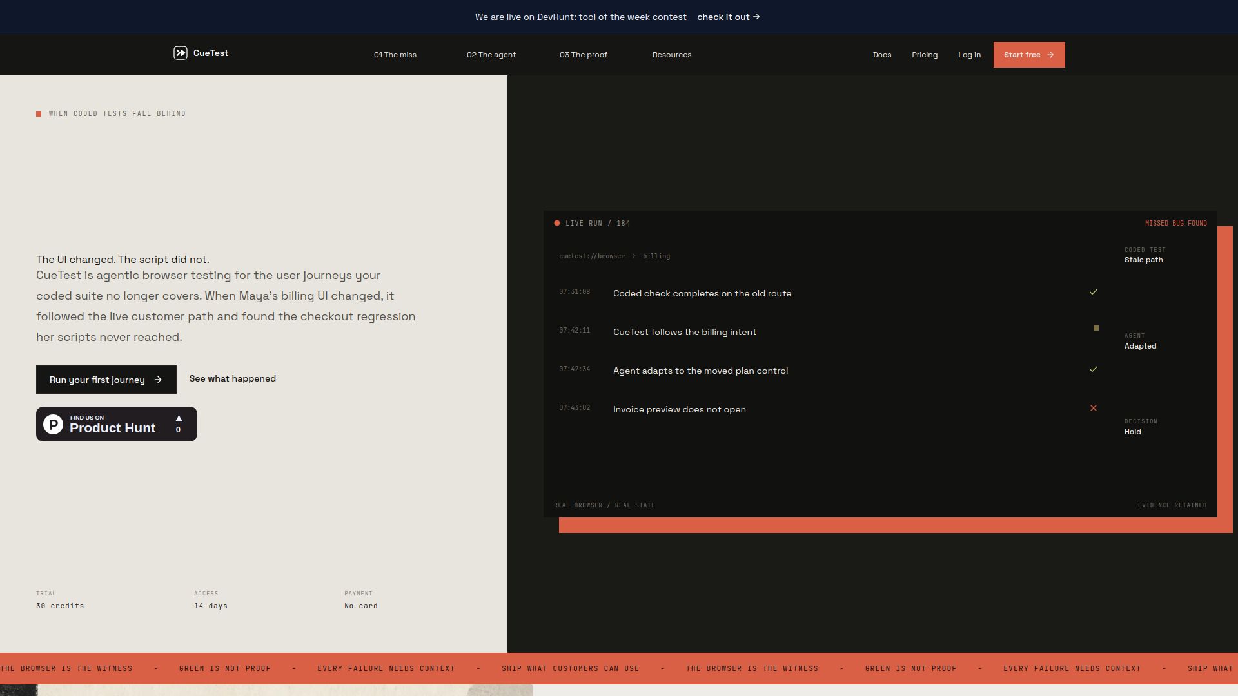This screenshot has height=696, width=1238.
Task: Click the CueTest logo icon
Action: [181, 53]
